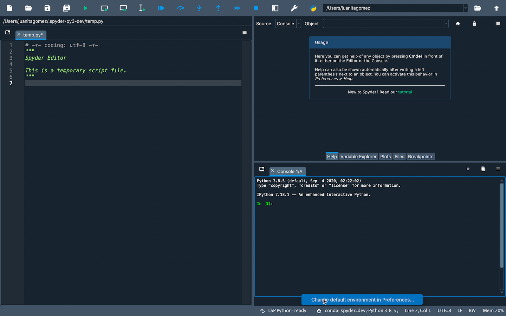Choose Change default environment in Preferences
Screen dimensions: 506x316
coord(362,299)
